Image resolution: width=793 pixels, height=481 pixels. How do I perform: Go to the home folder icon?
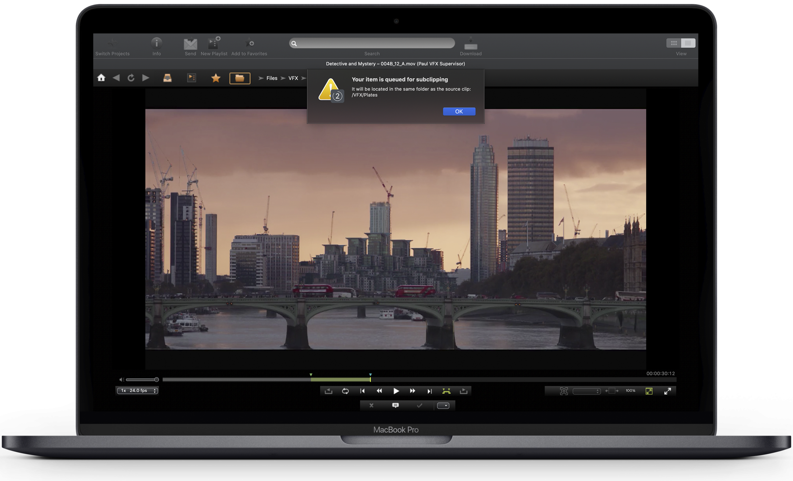tap(101, 78)
